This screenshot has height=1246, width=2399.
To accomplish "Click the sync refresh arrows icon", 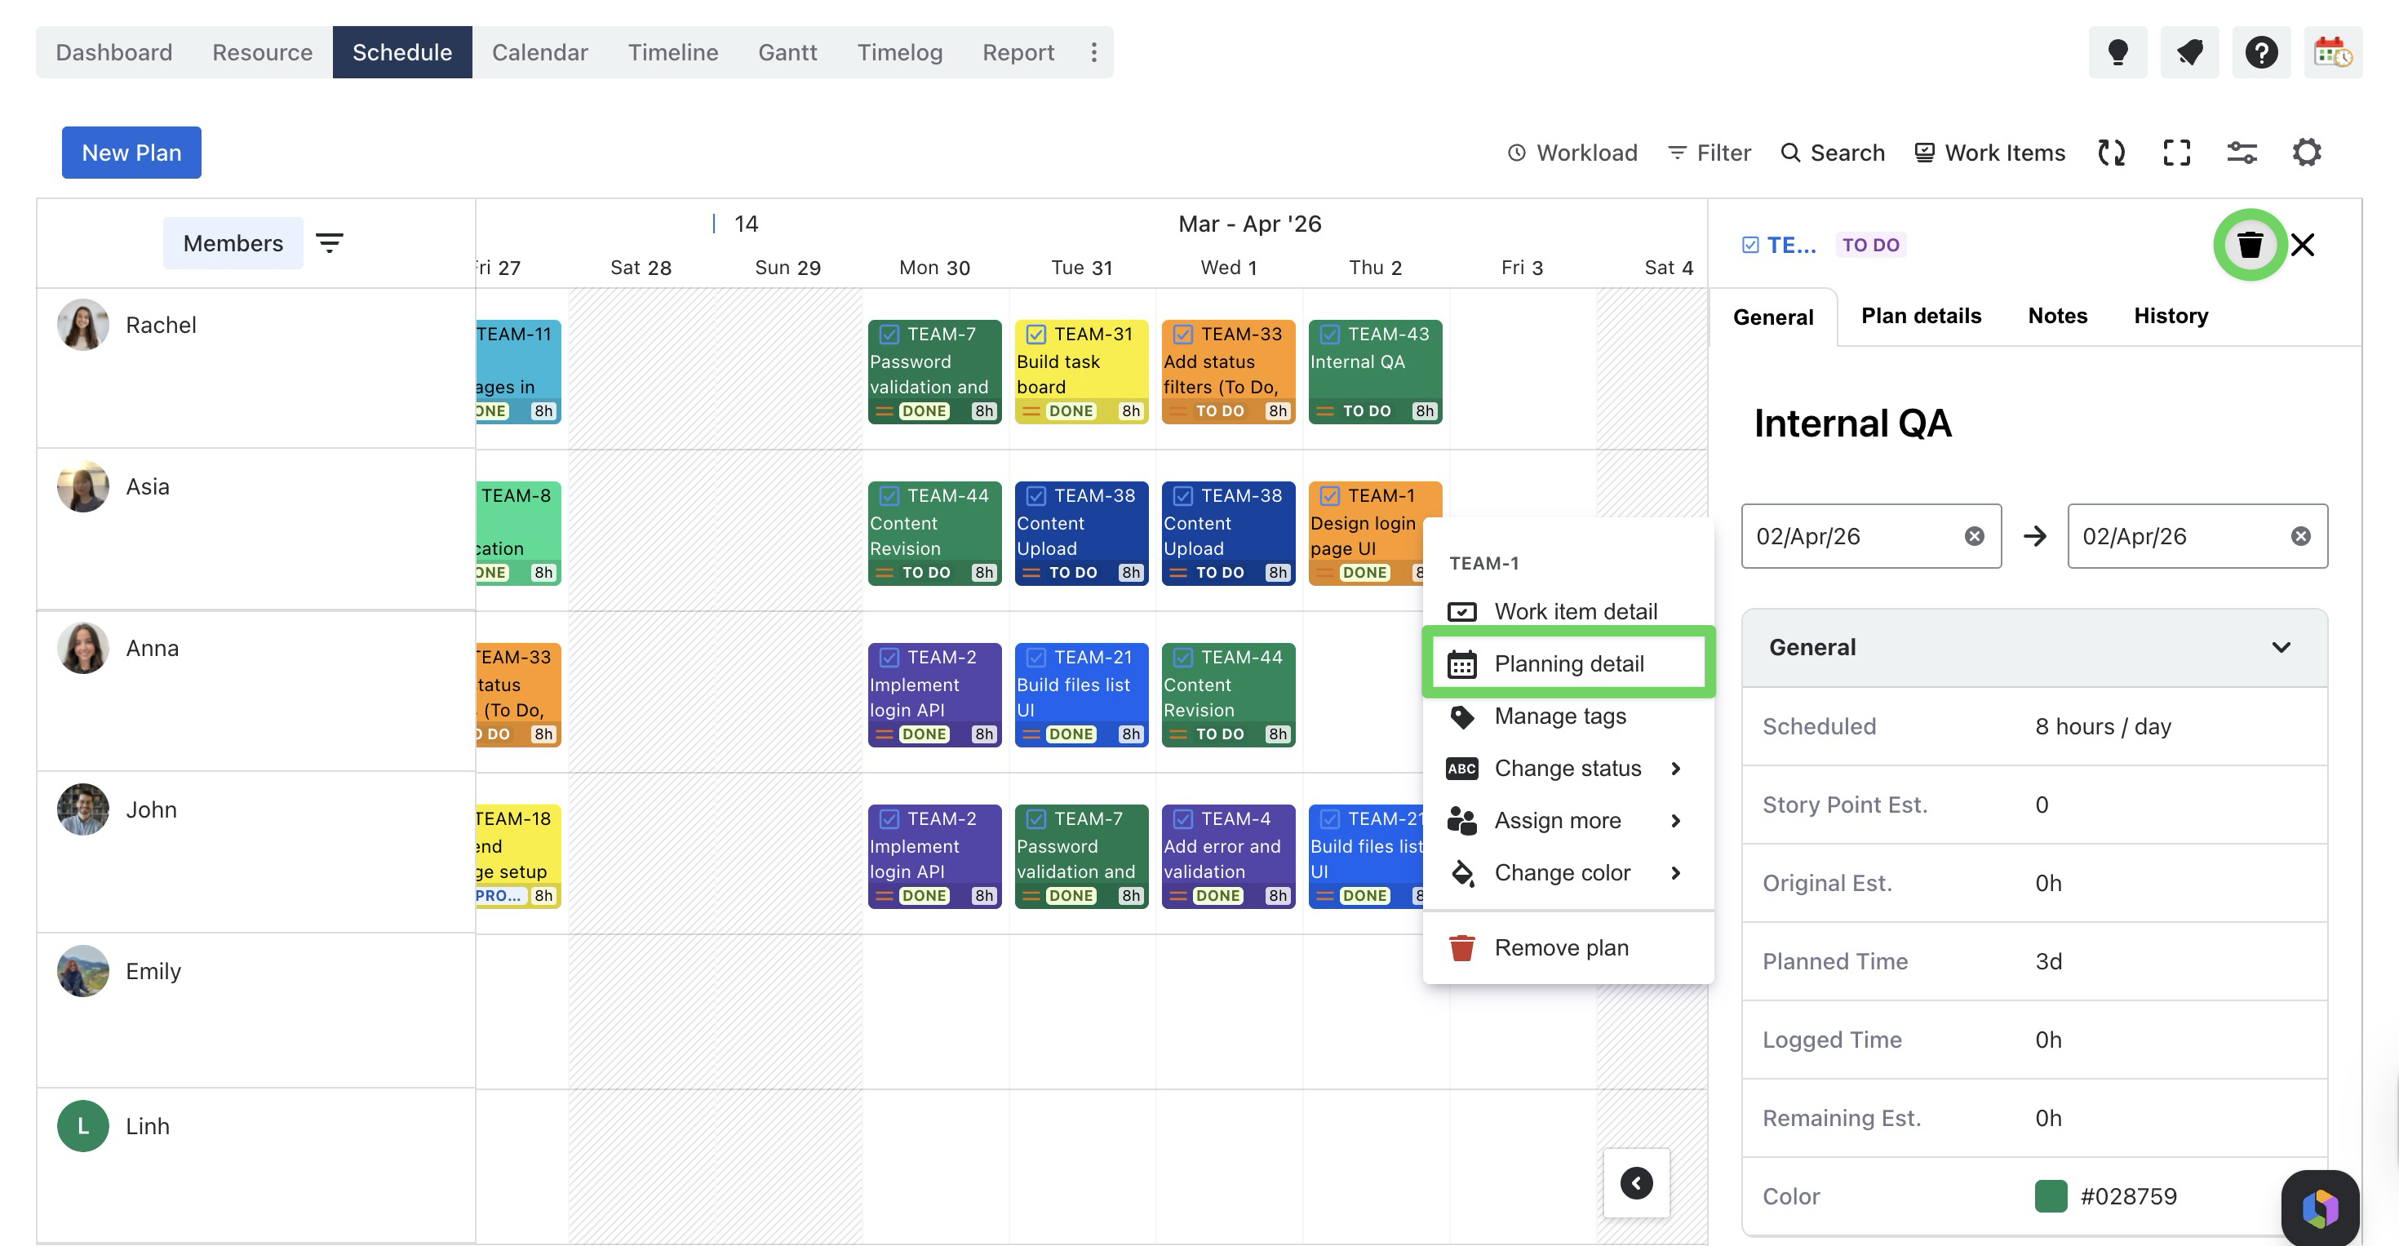I will click(x=2111, y=153).
